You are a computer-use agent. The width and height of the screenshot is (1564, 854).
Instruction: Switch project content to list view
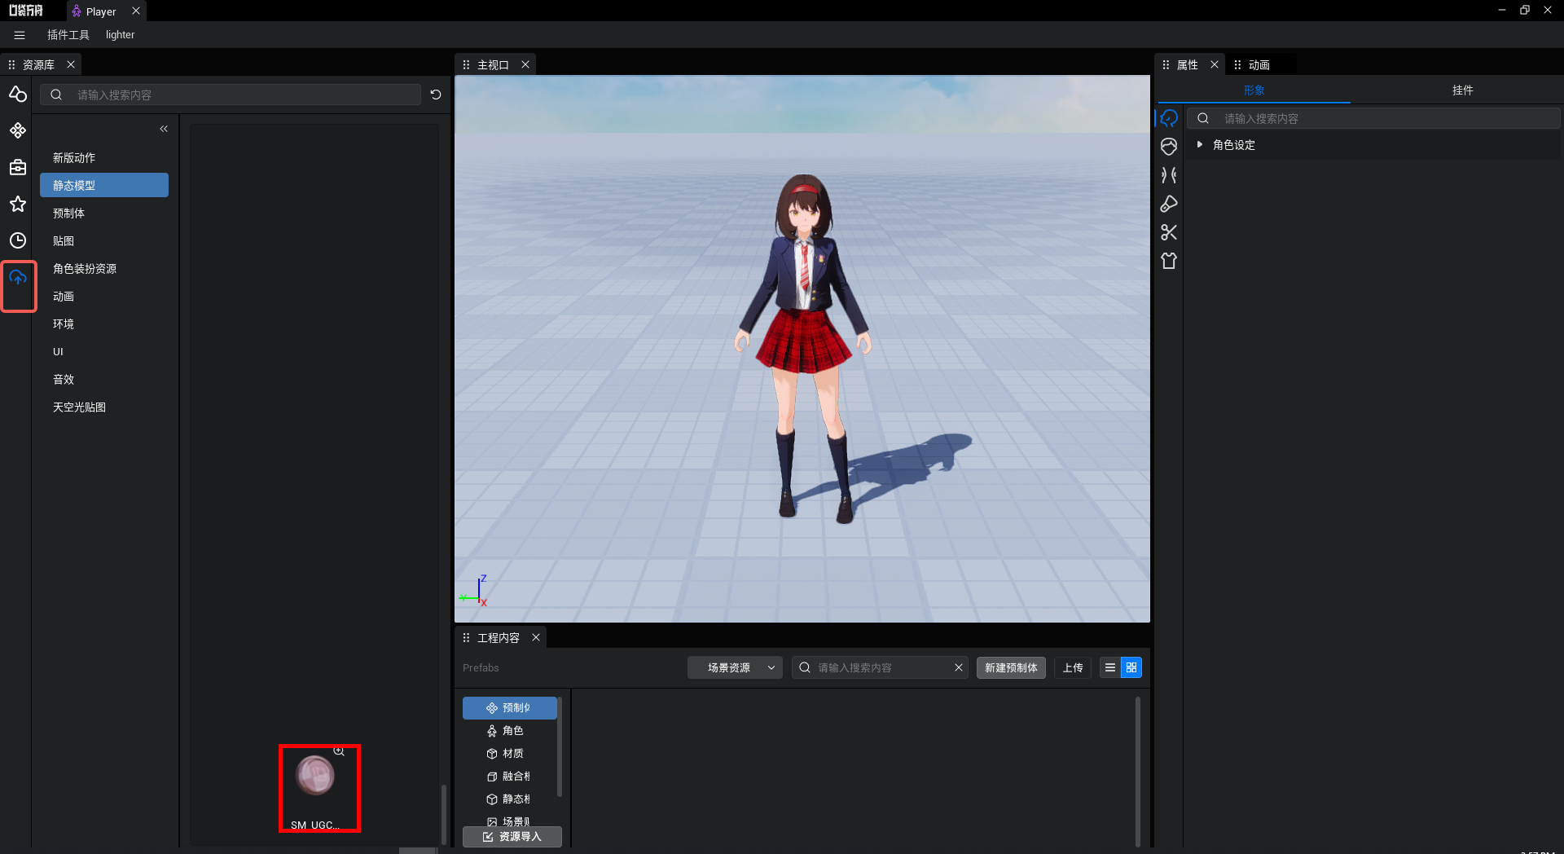(1110, 667)
